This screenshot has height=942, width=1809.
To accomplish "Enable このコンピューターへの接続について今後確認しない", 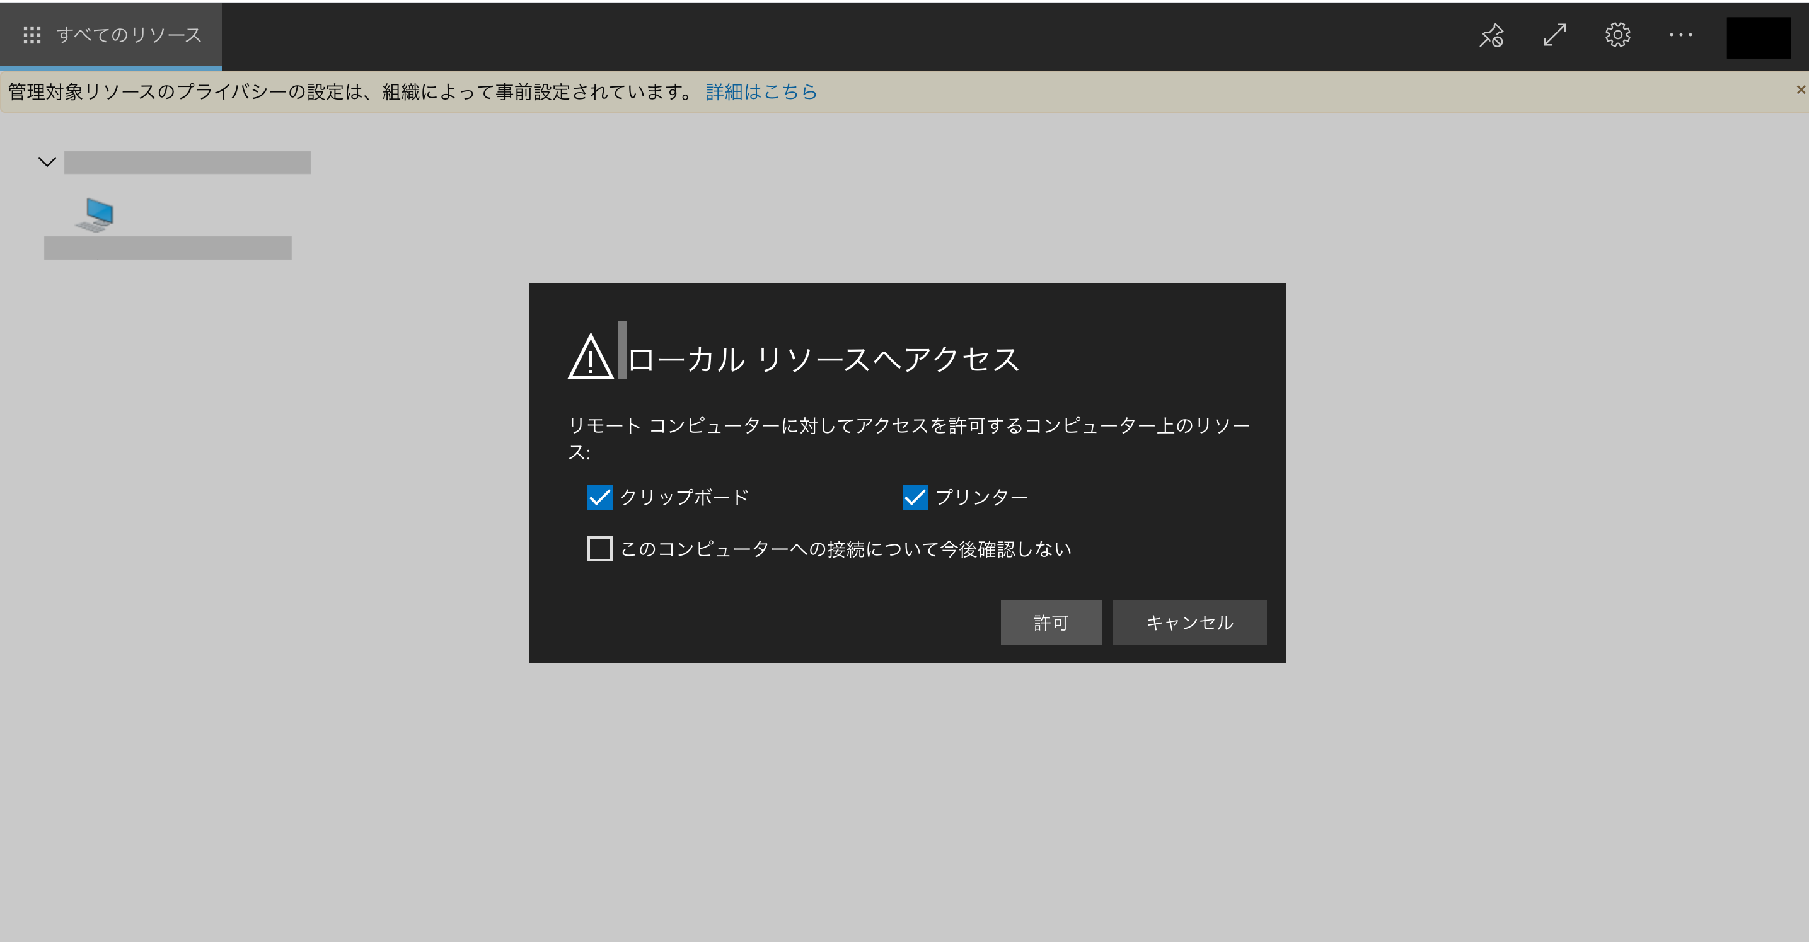I will coord(599,549).
